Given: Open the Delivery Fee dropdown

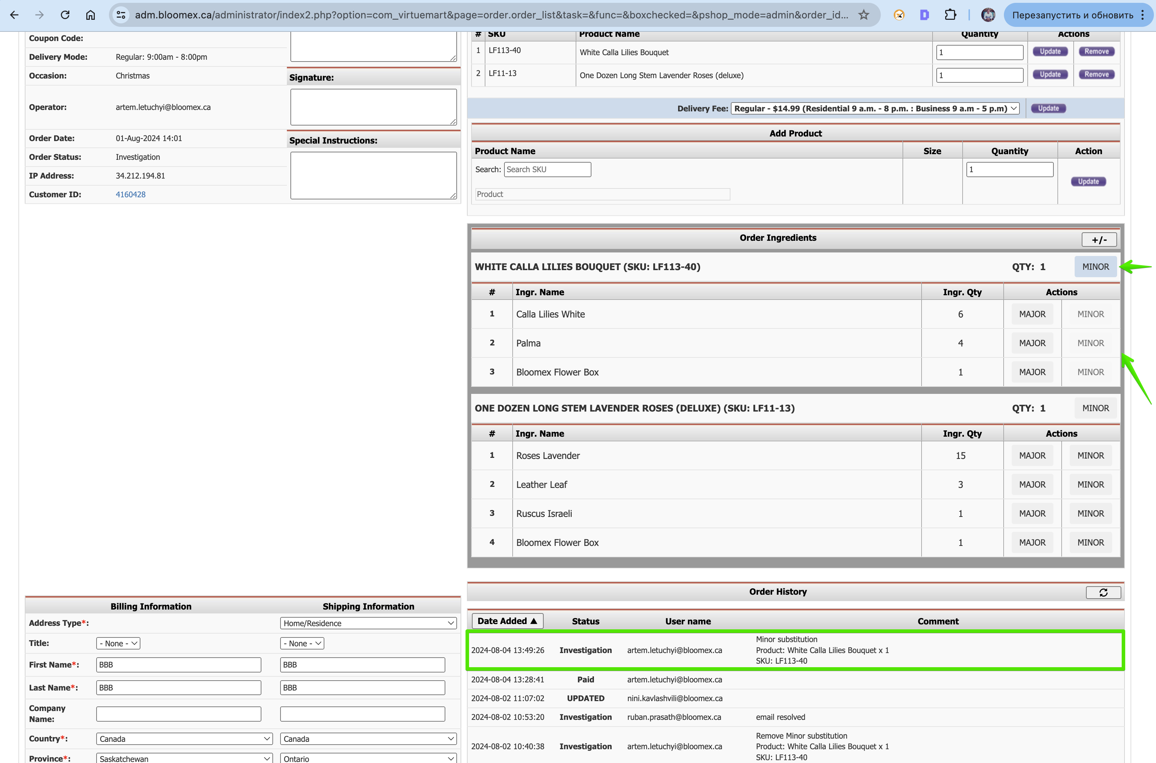Looking at the screenshot, I should (875, 109).
